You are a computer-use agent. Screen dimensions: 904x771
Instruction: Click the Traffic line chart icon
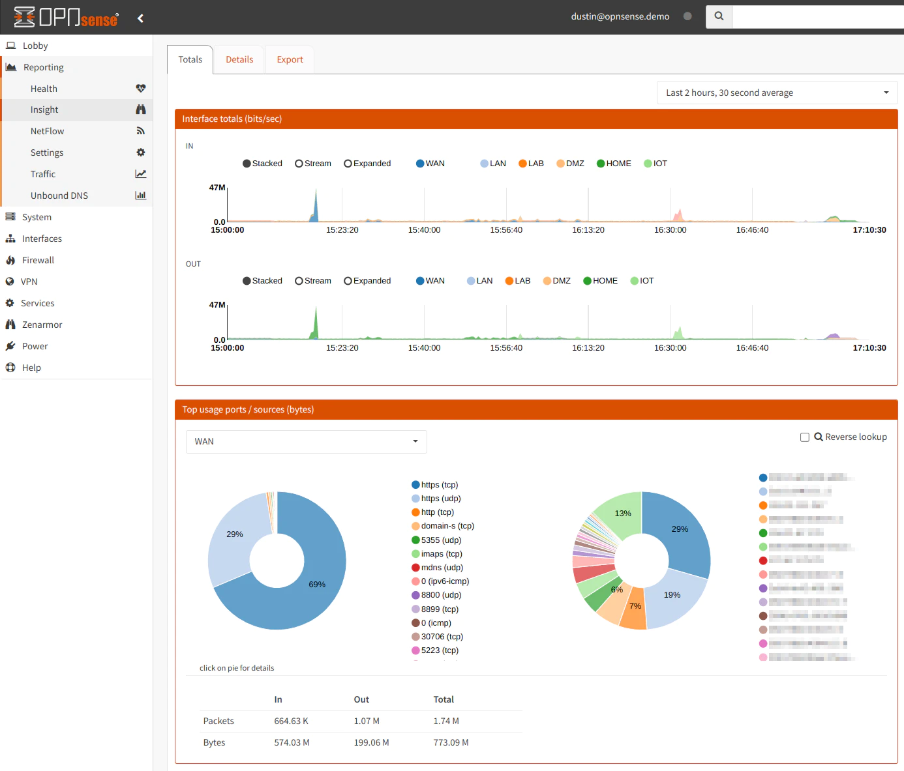[x=140, y=174]
